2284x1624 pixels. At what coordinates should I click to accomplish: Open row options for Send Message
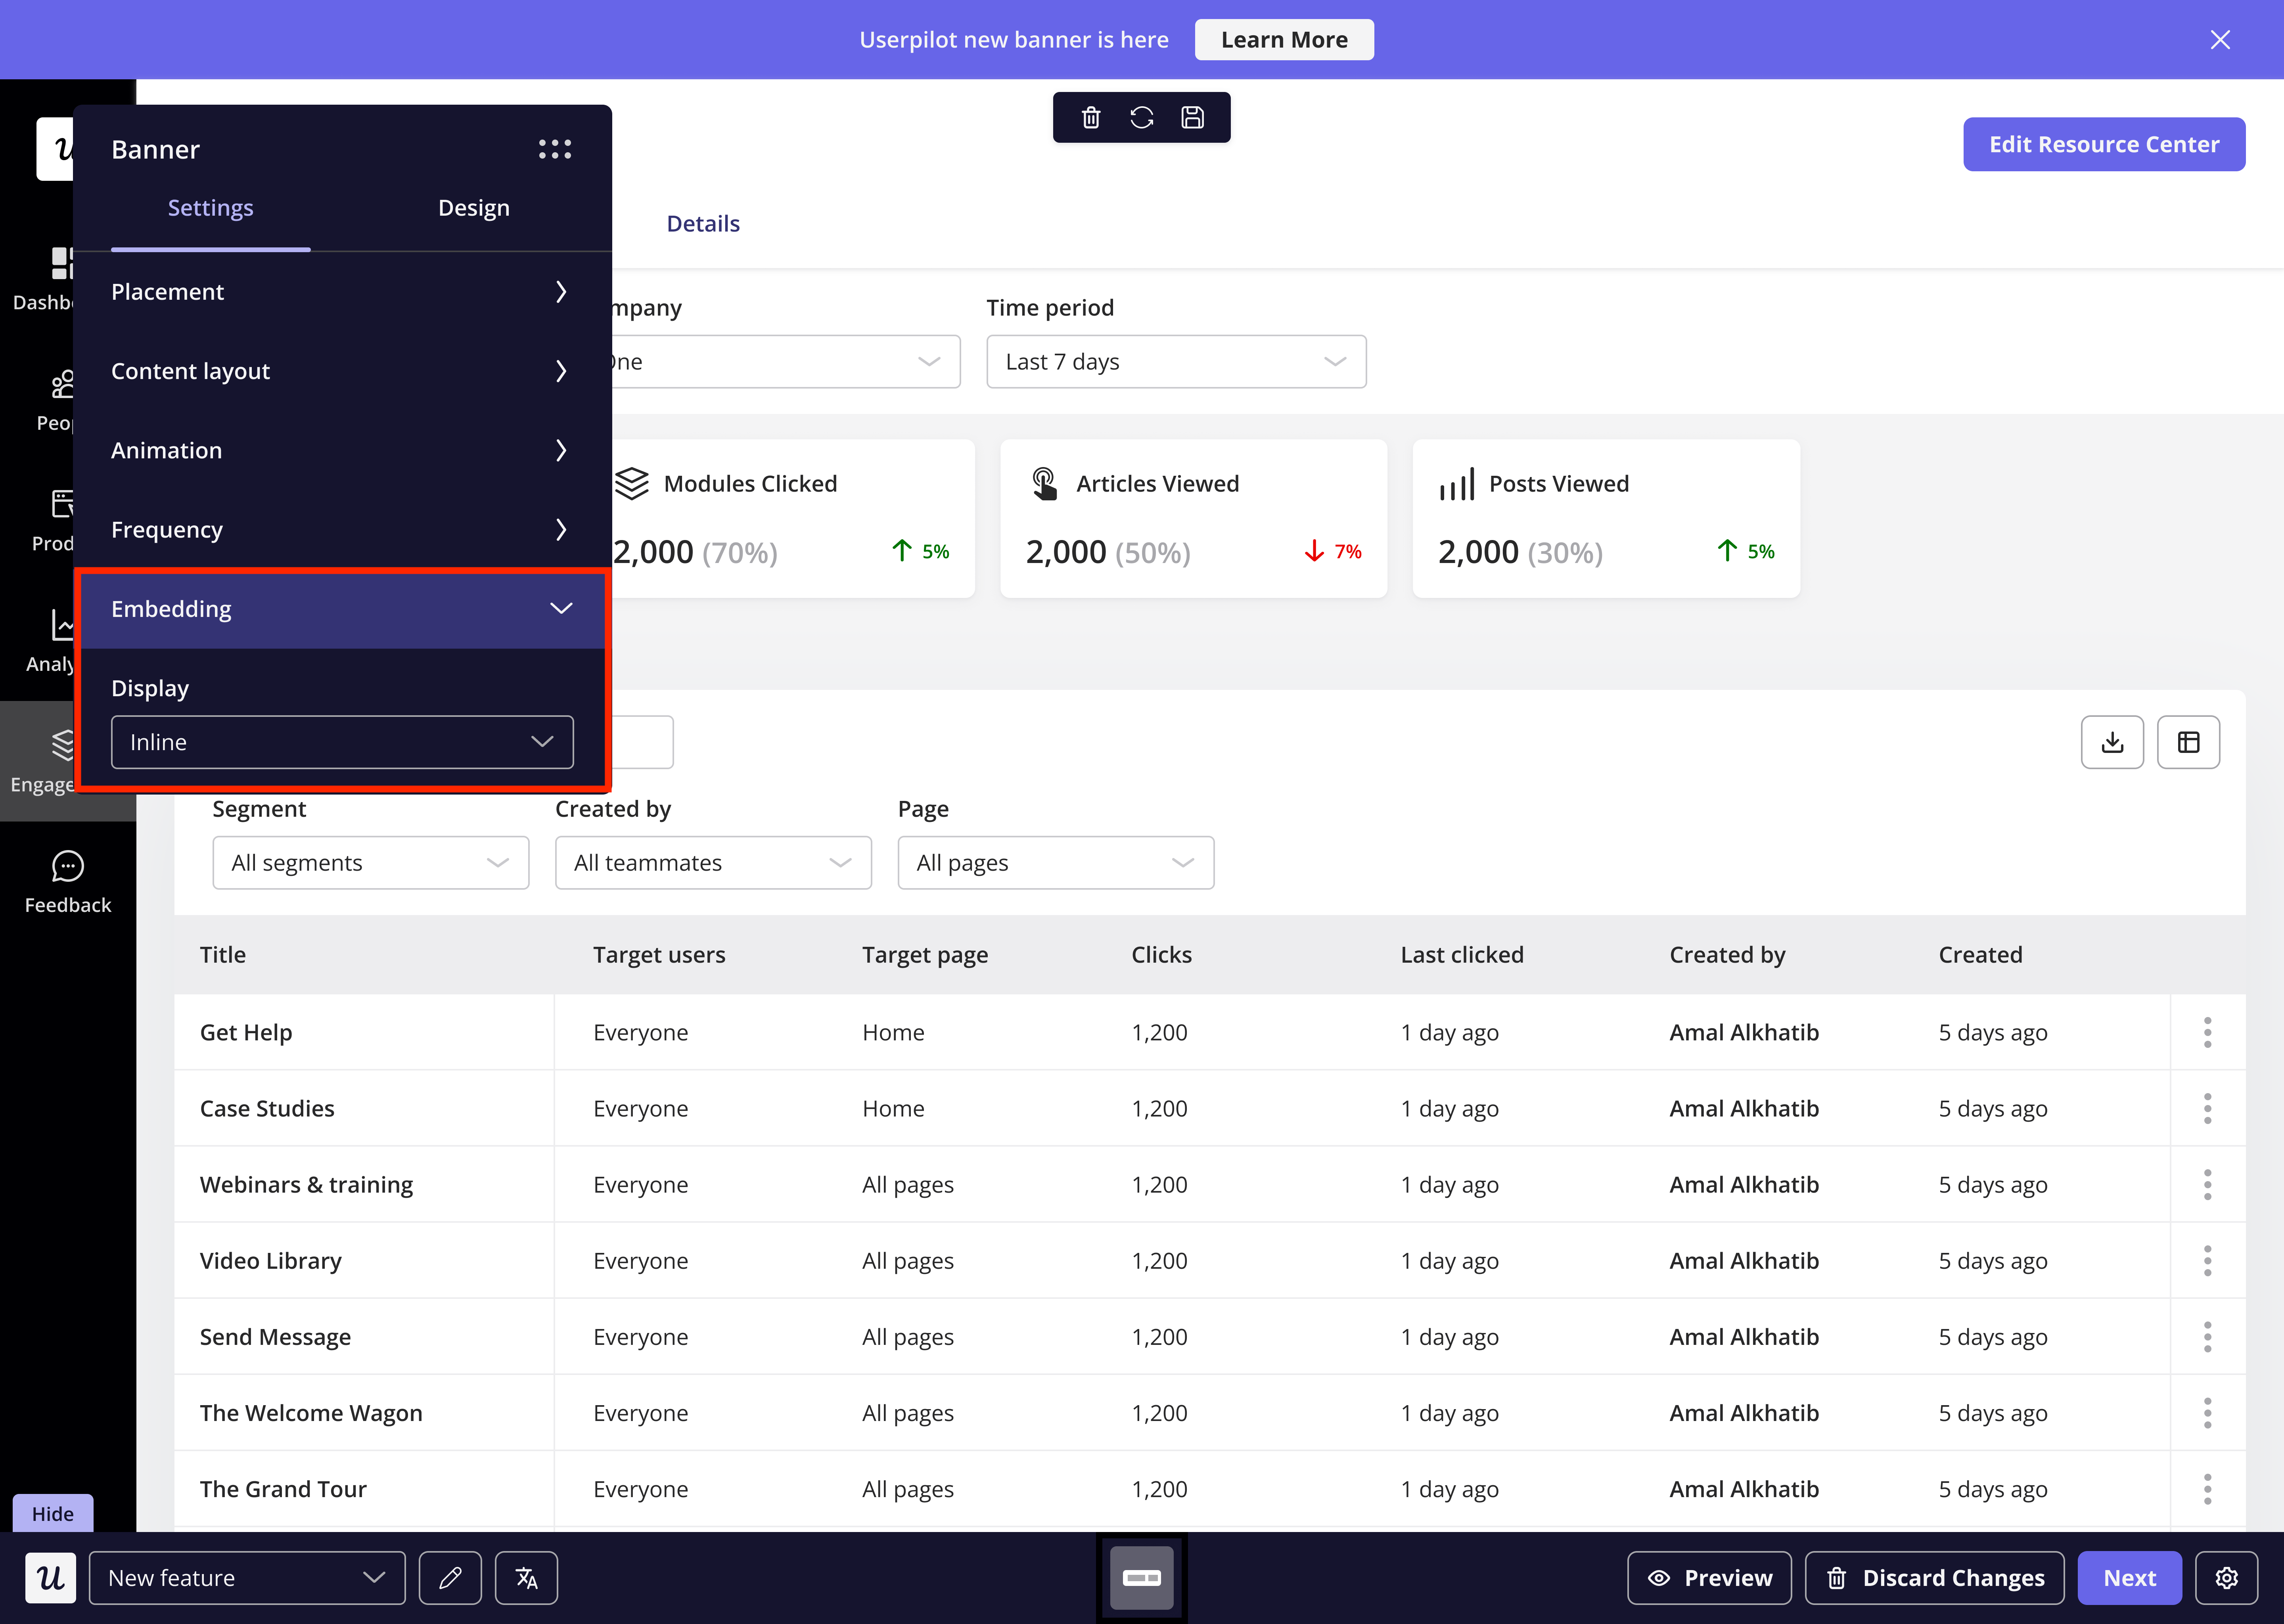click(x=2207, y=1337)
